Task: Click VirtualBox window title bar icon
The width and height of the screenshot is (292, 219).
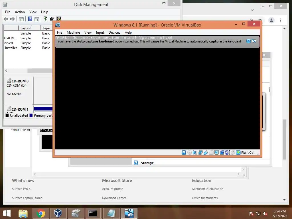Action: 58,25
